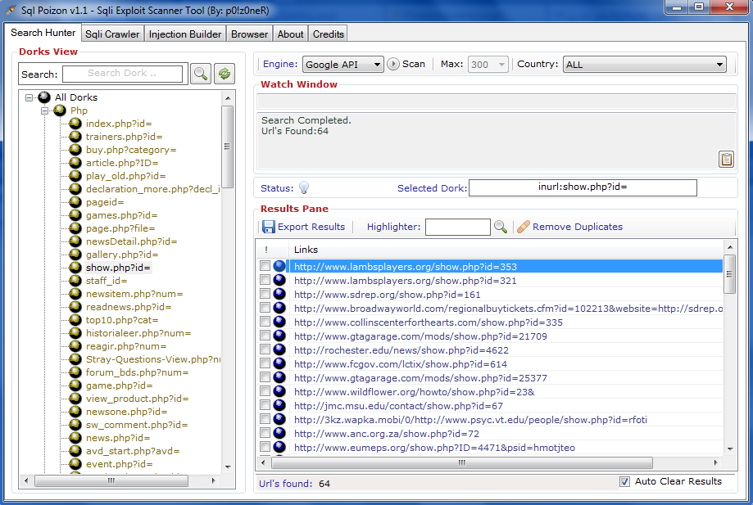
Task: Click the ball icon beside index.php?id=
Action: pos(75,124)
